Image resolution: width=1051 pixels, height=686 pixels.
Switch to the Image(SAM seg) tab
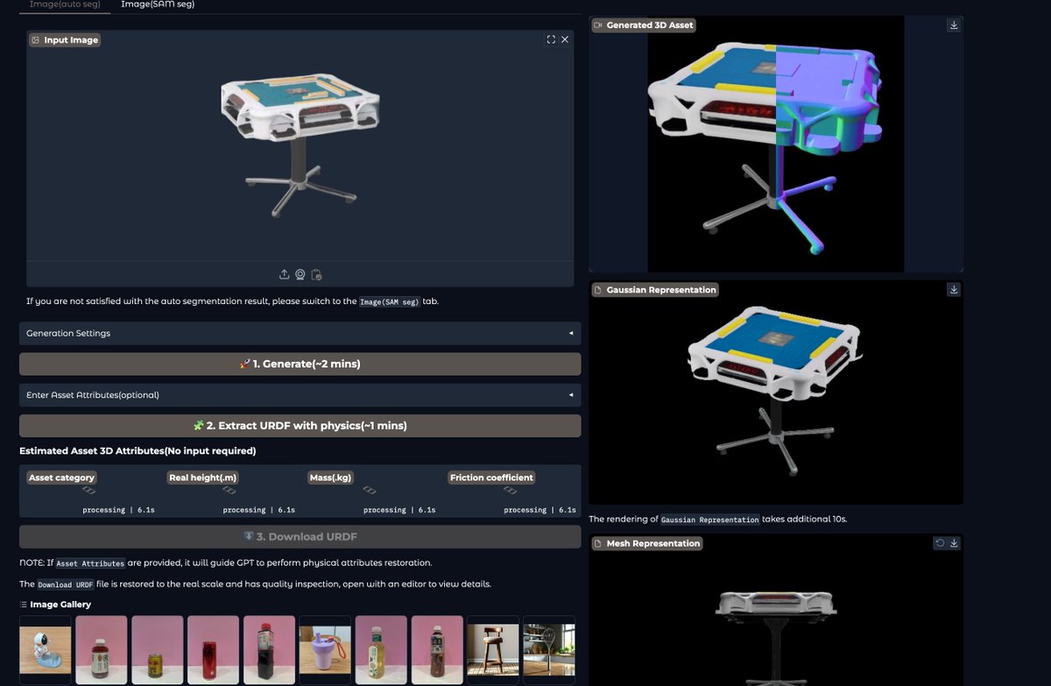[x=158, y=4]
